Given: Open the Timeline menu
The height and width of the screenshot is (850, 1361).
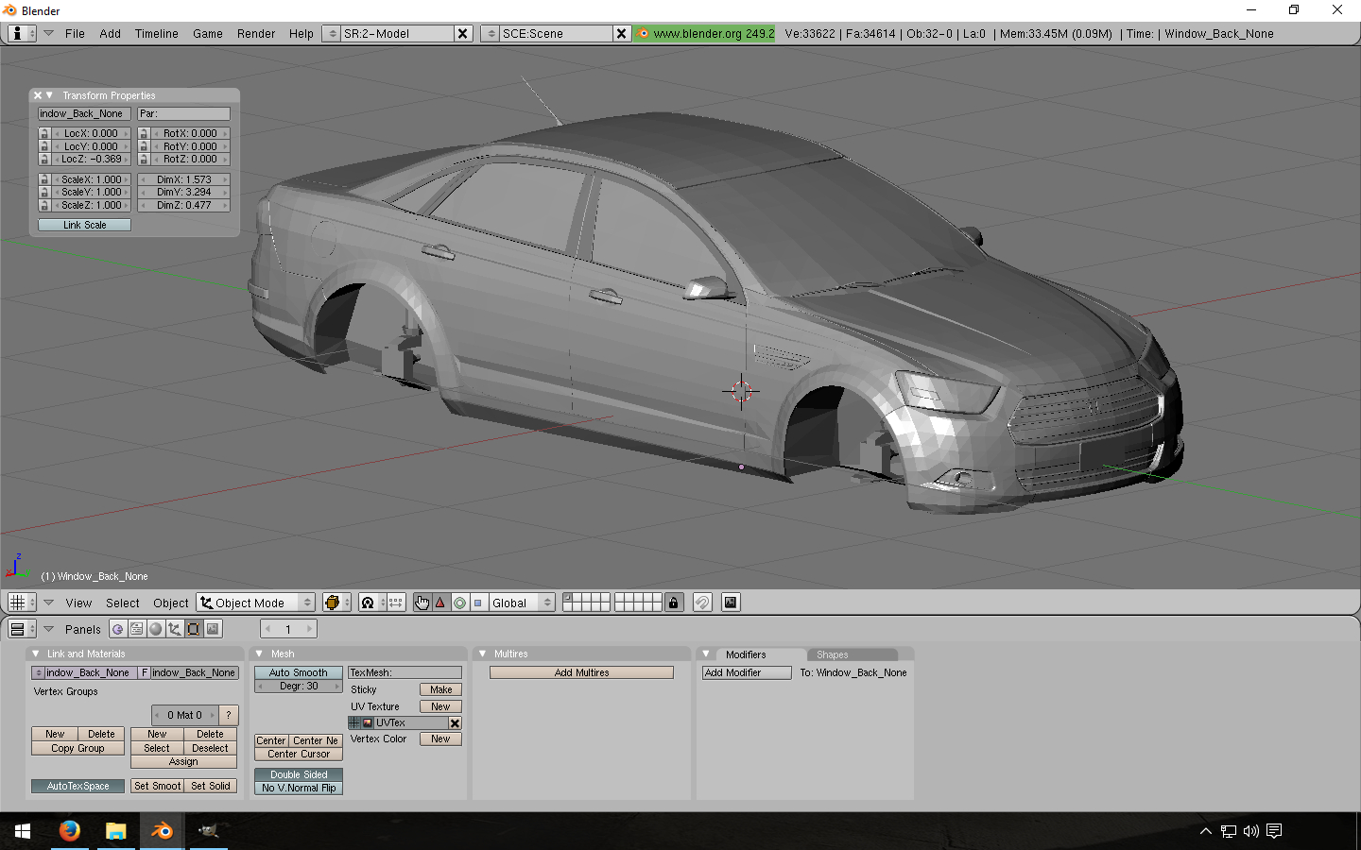Looking at the screenshot, I should pyautogui.click(x=156, y=33).
